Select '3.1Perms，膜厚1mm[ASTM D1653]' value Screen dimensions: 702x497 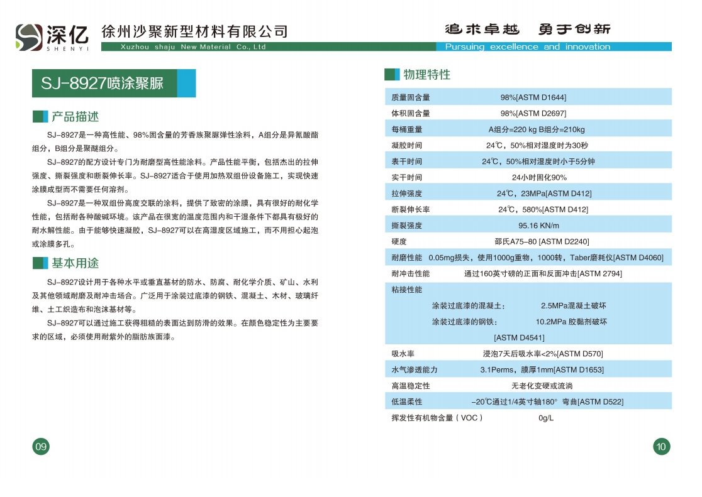tap(542, 370)
